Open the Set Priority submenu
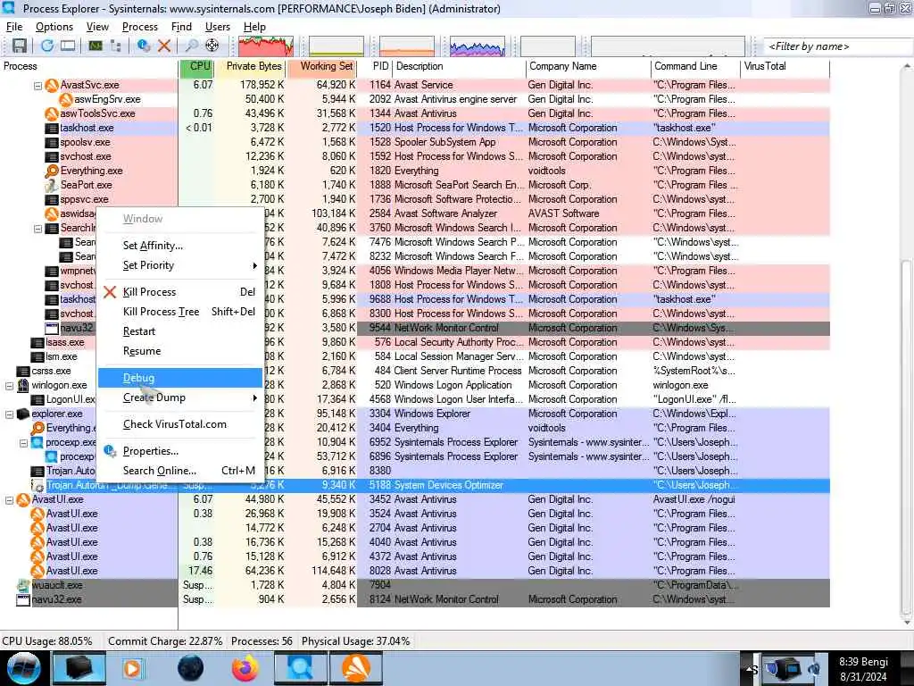The height and width of the screenshot is (686, 914). point(180,265)
